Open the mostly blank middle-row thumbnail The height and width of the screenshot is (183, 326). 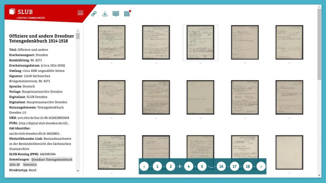click(x=200, y=97)
